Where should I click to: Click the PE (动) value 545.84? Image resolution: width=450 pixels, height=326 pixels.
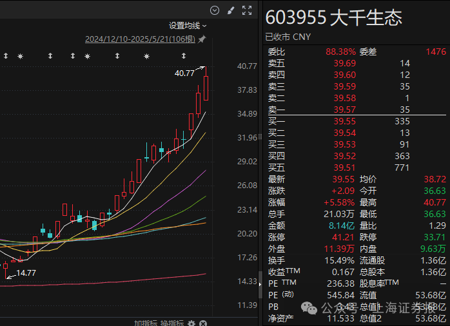point(341,295)
